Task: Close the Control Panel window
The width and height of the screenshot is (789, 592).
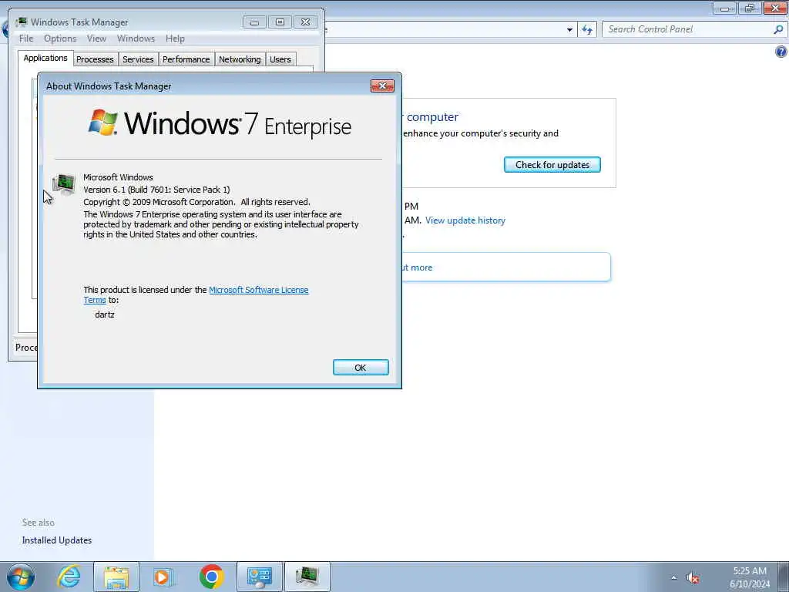Action: (775, 8)
